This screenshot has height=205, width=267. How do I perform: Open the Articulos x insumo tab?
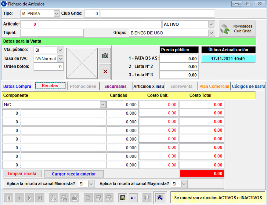tap(148, 86)
